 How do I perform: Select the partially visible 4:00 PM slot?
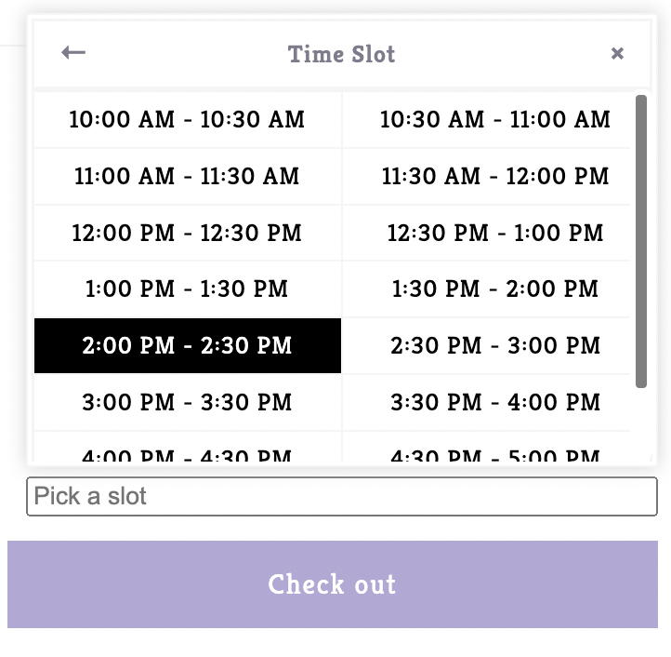pyautogui.click(x=188, y=448)
